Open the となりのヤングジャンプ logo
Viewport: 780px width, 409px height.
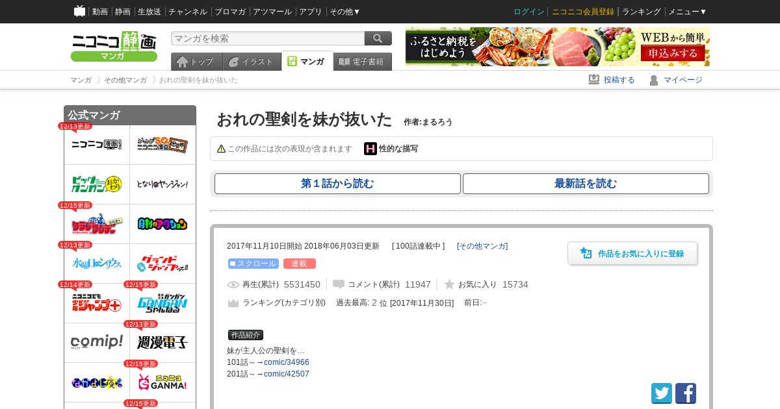(x=162, y=184)
